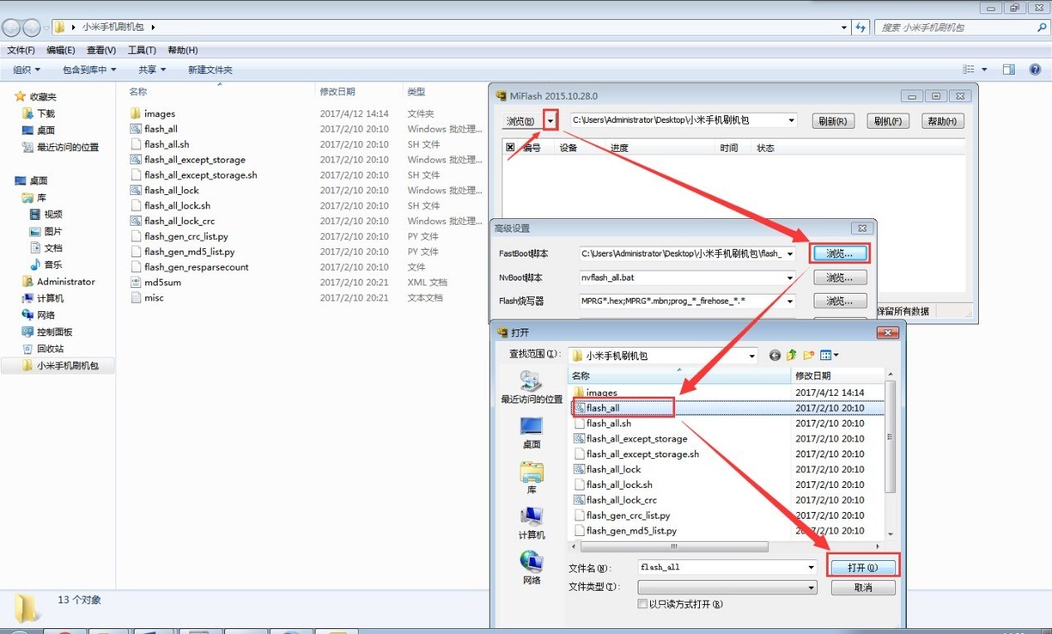Open Documents (文档) library in Explorer sidebar
The image size is (1052, 634).
[x=46, y=248]
